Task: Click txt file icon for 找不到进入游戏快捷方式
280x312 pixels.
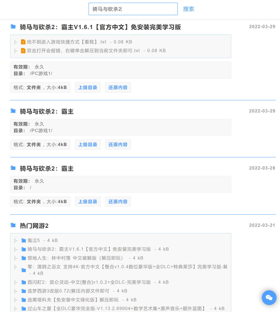Action: click(x=23, y=42)
